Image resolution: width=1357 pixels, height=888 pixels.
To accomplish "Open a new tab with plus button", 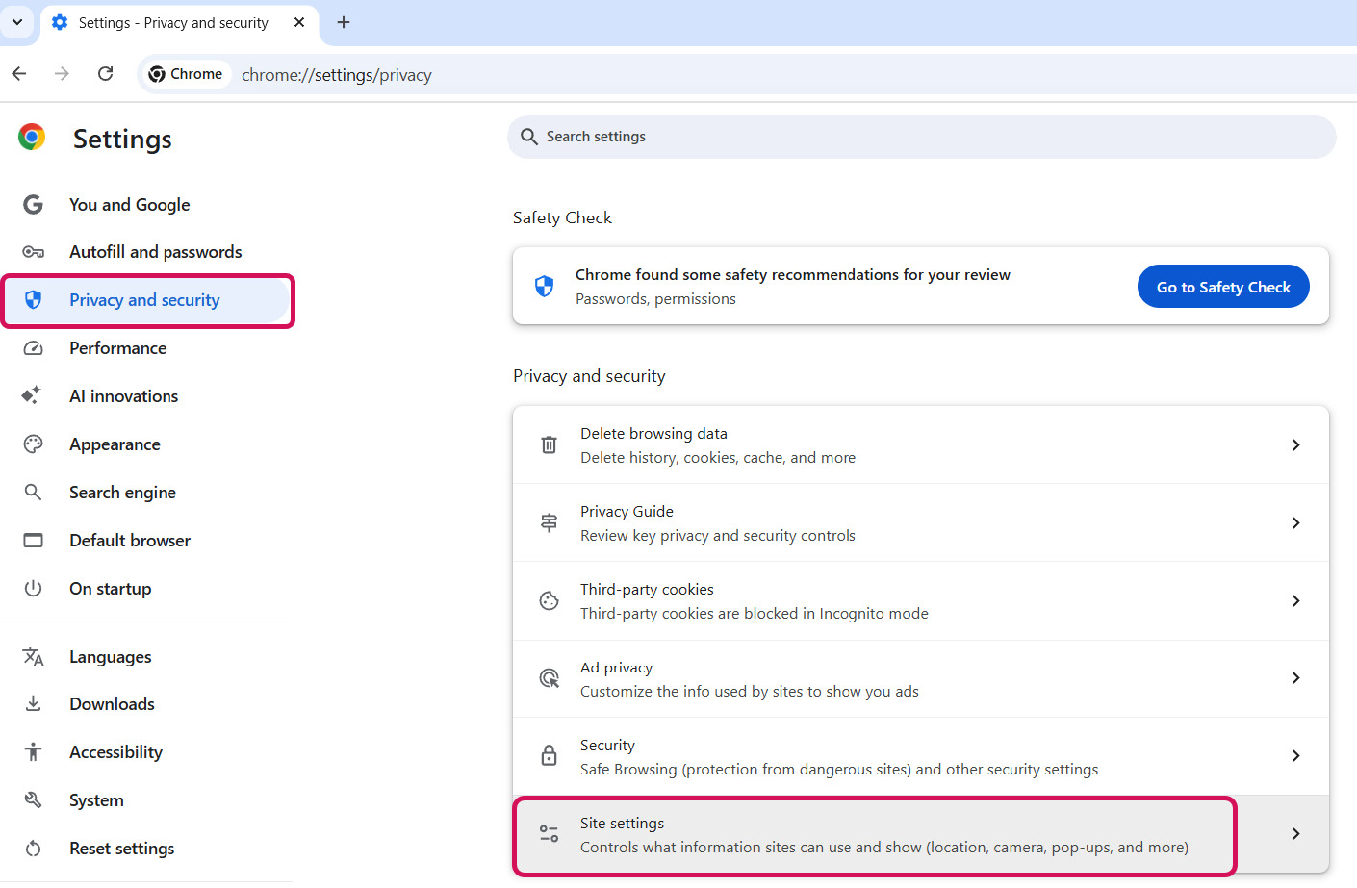I will pyautogui.click(x=344, y=22).
